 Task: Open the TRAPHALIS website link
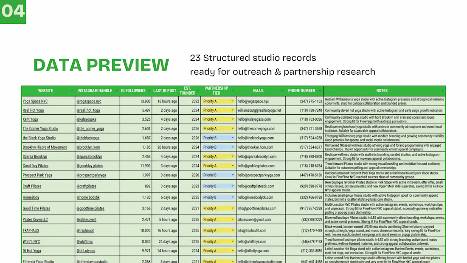31,231
